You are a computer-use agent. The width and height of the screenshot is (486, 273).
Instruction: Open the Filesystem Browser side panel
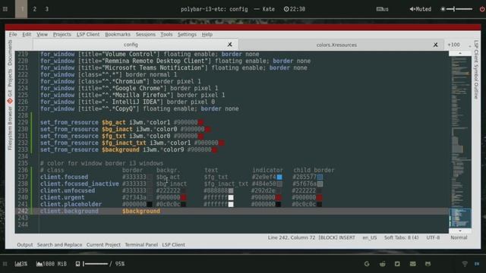tap(10, 128)
